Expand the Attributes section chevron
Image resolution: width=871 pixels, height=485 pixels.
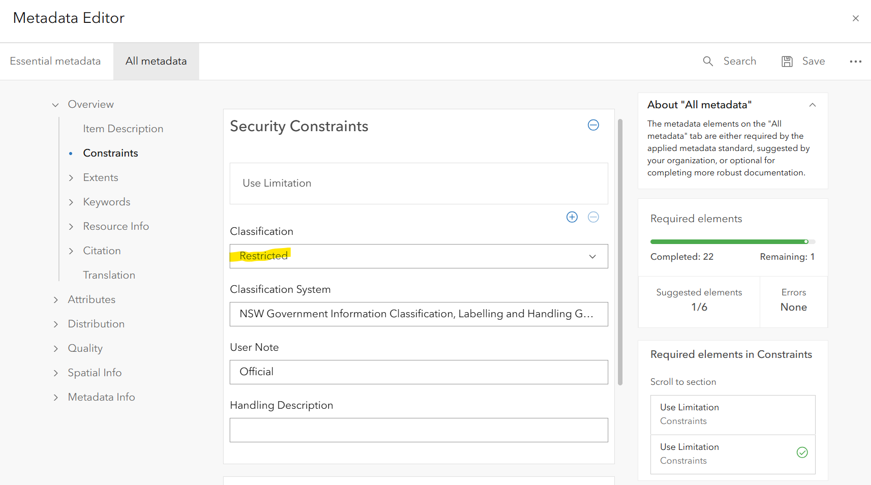point(56,299)
